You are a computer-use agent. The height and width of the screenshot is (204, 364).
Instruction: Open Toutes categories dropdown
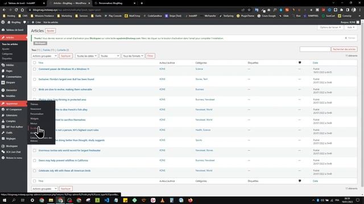110,56
